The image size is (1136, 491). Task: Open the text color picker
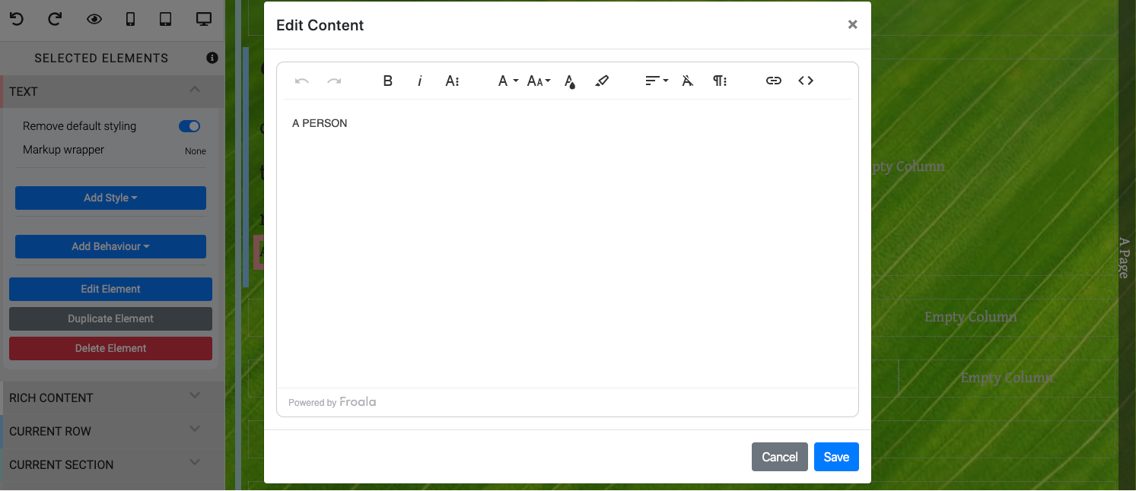click(570, 81)
